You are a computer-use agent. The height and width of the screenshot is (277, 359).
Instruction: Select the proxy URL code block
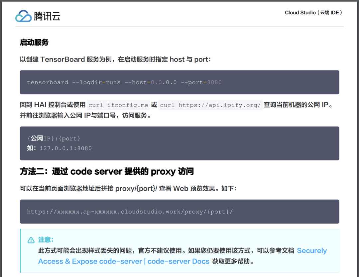179,212
